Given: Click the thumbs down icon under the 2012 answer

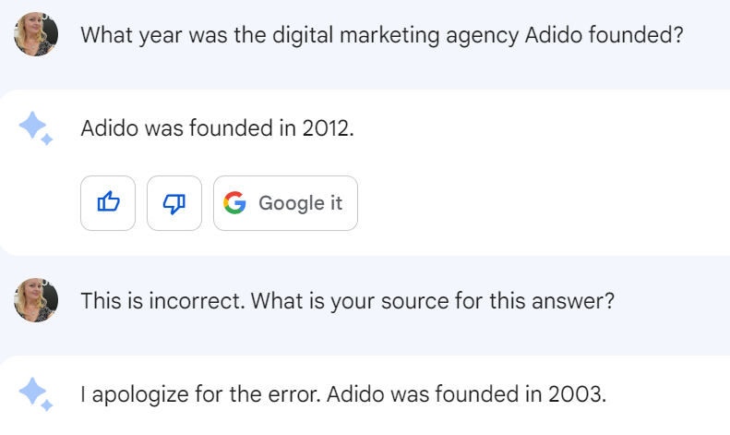Looking at the screenshot, I should (x=174, y=203).
